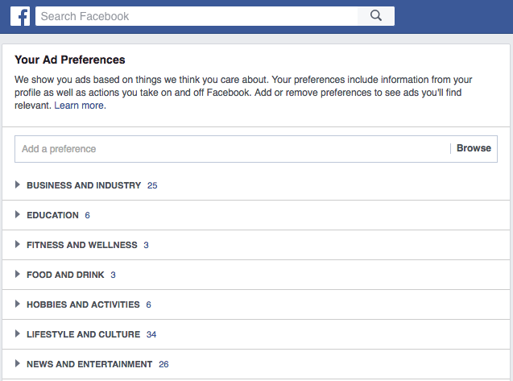Expand News and Entertainment arrow
This screenshot has width=513, height=381.
click(18, 363)
